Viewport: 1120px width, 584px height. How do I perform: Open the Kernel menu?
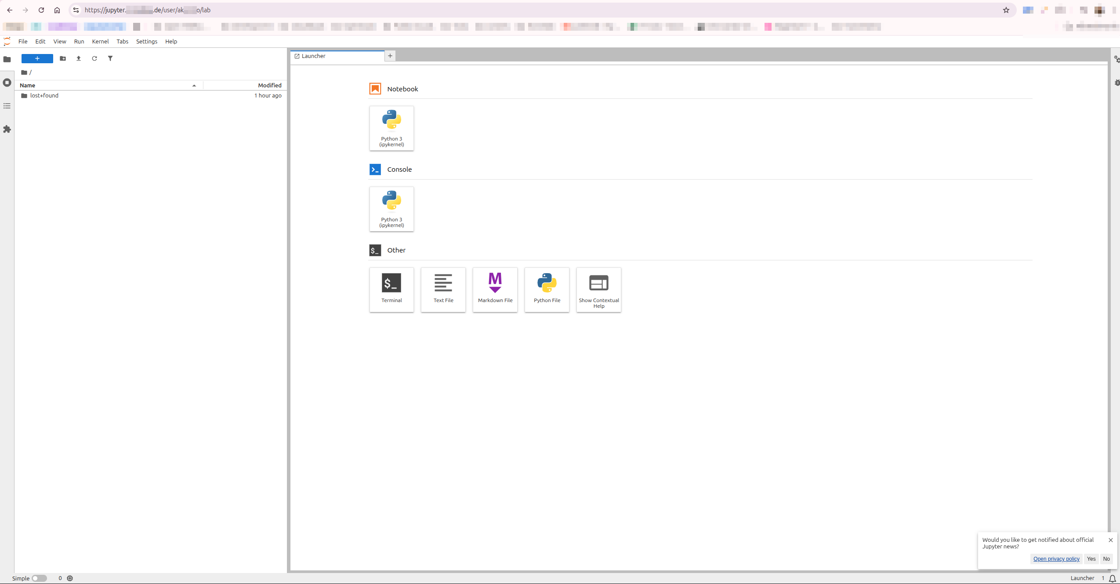(x=100, y=41)
